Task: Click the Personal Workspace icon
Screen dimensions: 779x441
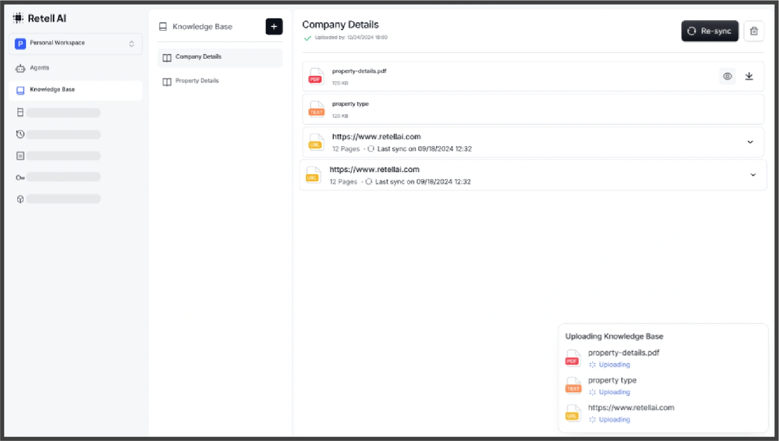Action: point(20,43)
